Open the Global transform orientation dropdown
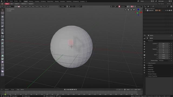 click(x=62, y=6)
